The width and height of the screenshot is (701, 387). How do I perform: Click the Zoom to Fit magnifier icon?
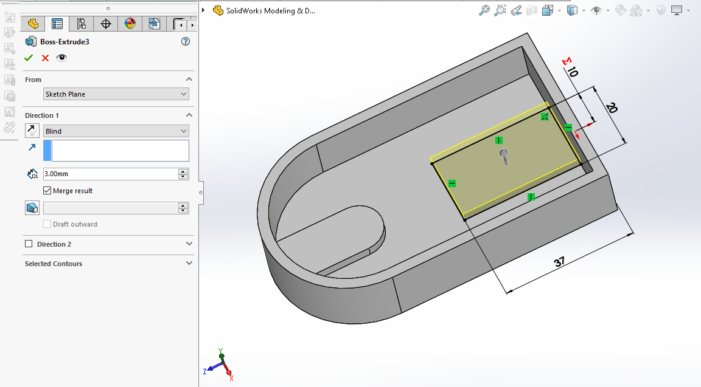(484, 10)
